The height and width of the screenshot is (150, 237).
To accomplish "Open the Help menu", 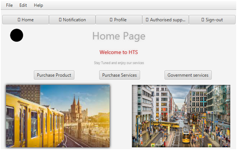I will (x=38, y=5).
